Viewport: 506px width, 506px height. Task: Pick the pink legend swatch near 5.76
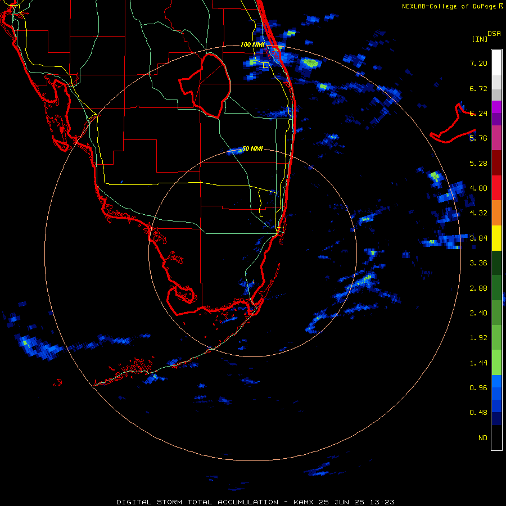tap(496, 138)
